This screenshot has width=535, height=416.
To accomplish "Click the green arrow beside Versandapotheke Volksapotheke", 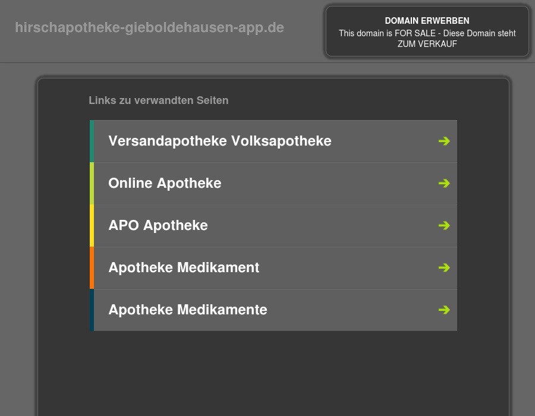I will (444, 141).
